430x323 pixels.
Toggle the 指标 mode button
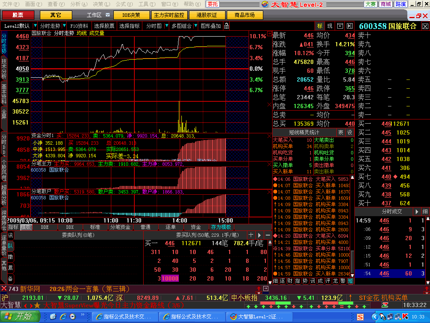point(13,227)
